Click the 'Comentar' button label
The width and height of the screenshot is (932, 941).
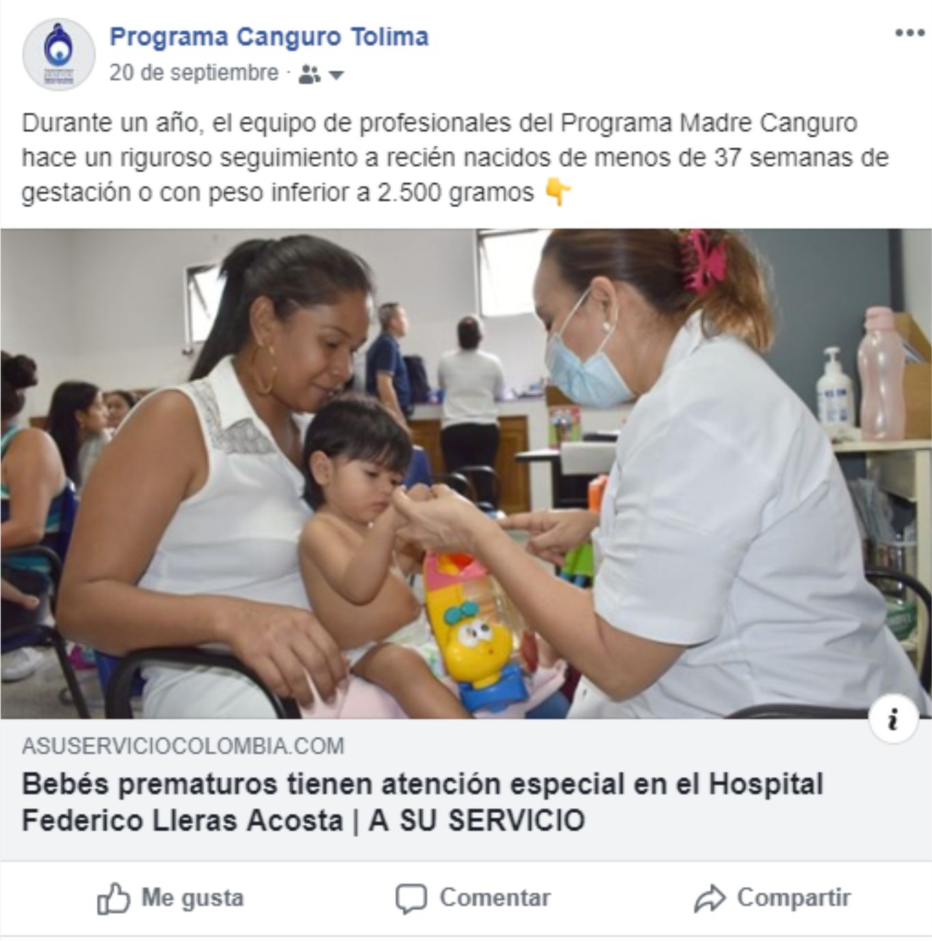click(x=494, y=898)
